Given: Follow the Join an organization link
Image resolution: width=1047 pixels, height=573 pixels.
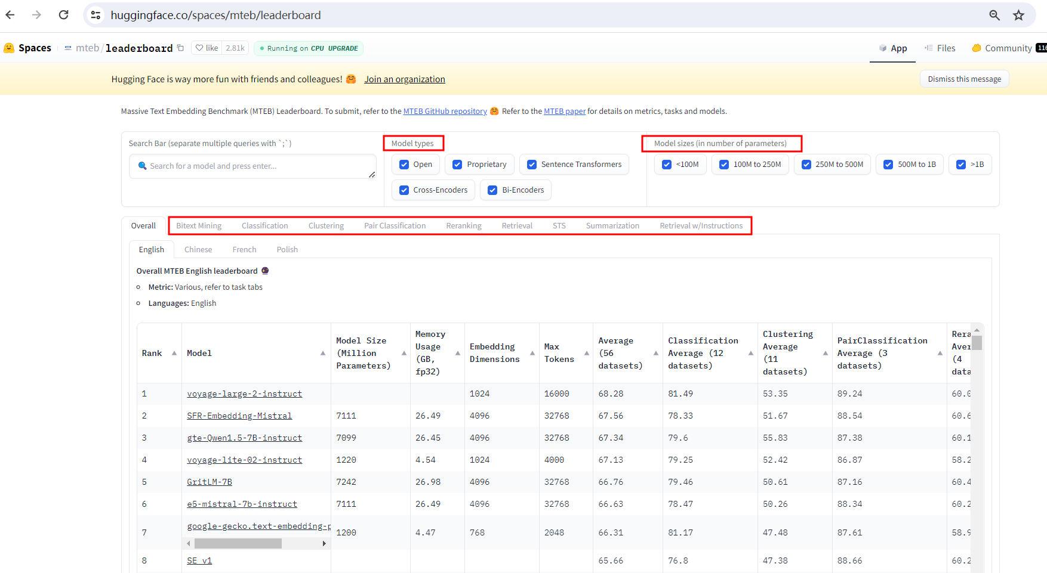Looking at the screenshot, I should click(405, 79).
